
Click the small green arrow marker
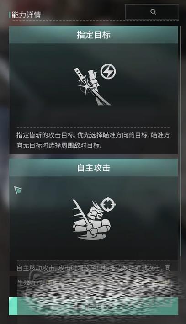tap(18, 190)
